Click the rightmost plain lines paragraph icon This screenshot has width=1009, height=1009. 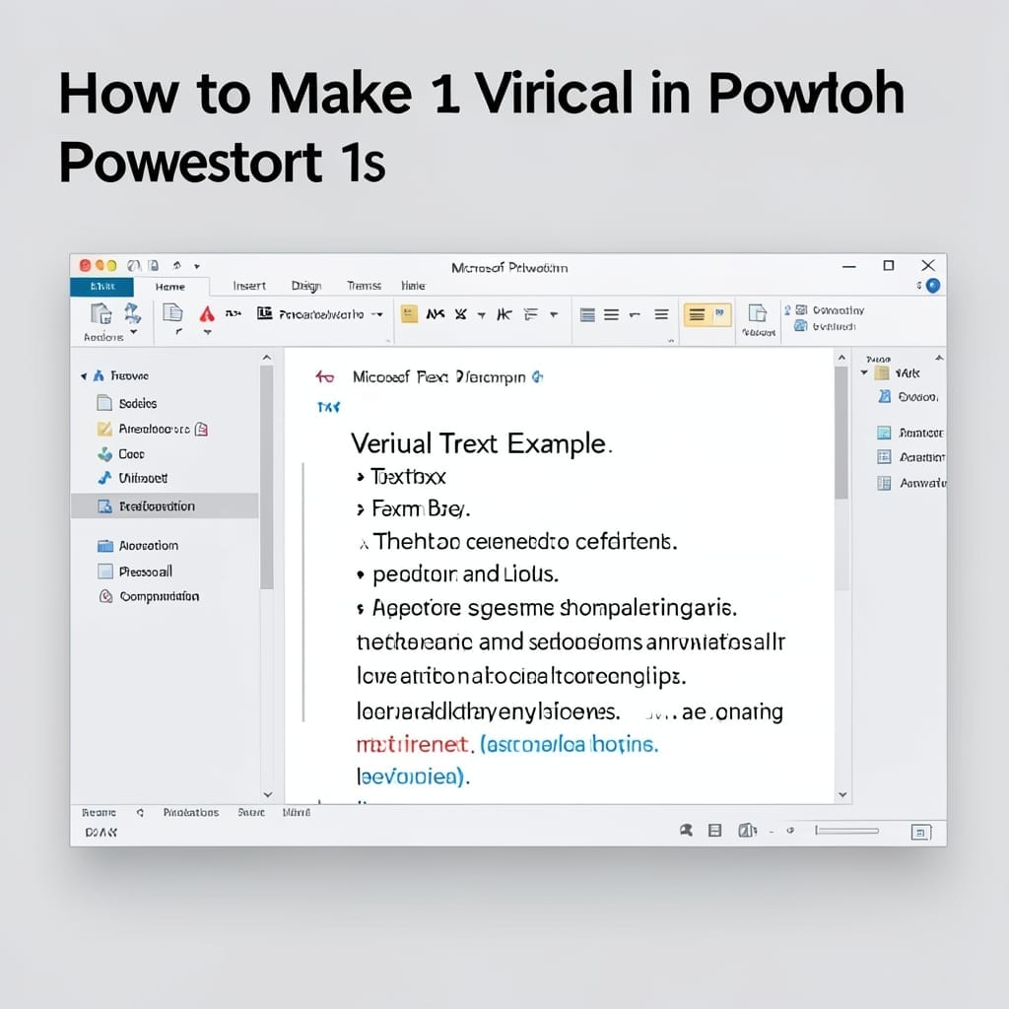(661, 314)
